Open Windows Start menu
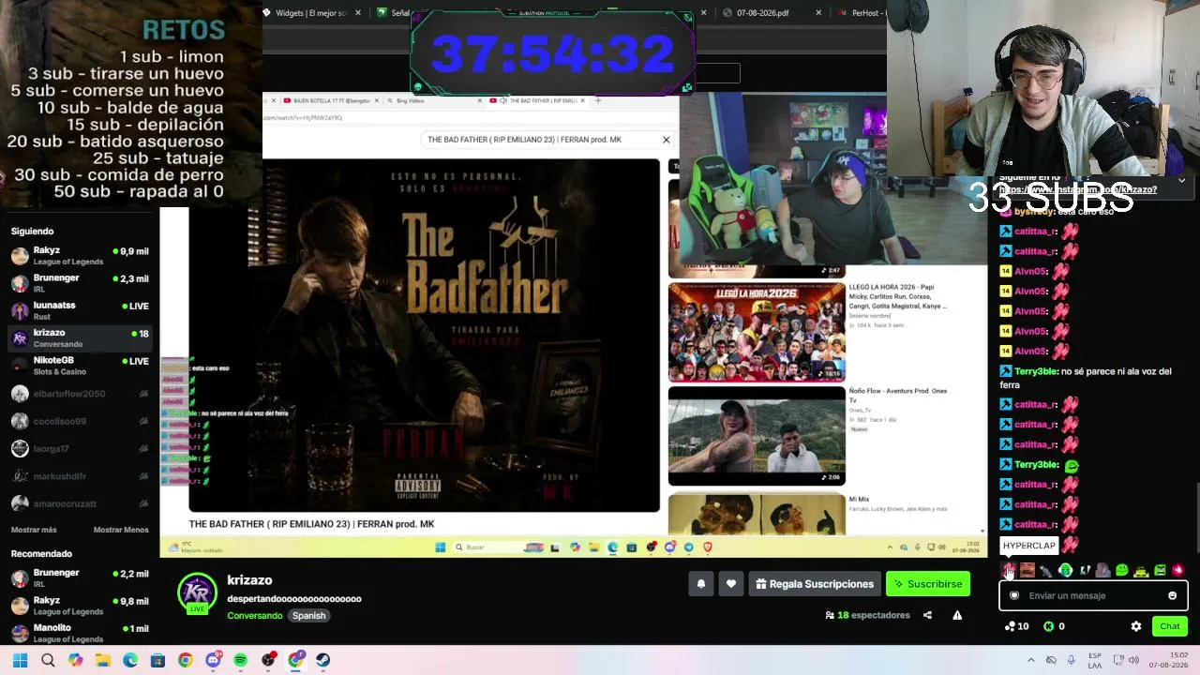The height and width of the screenshot is (675, 1200). [20, 660]
